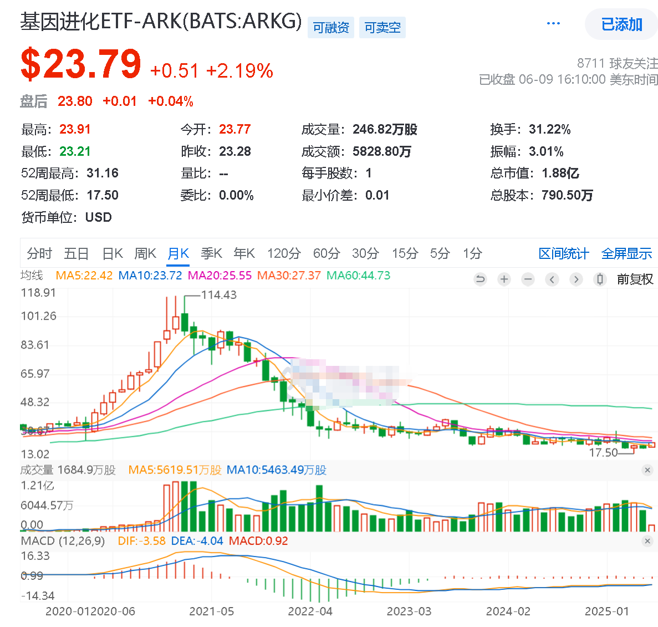Click the MA10:23.72 moving average label
The image size is (658, 627).
(x=150, y=276)
